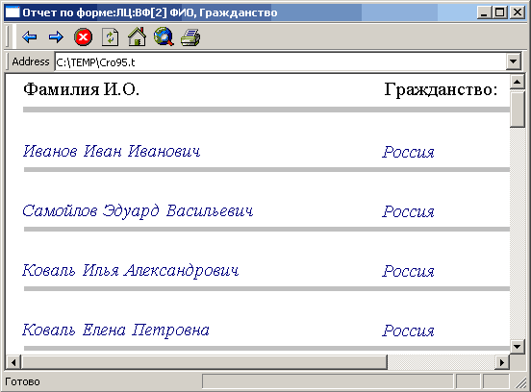This screenshot has height=392, width=531.
Task: Click the window system menu icon
Action: pos(13,12)
